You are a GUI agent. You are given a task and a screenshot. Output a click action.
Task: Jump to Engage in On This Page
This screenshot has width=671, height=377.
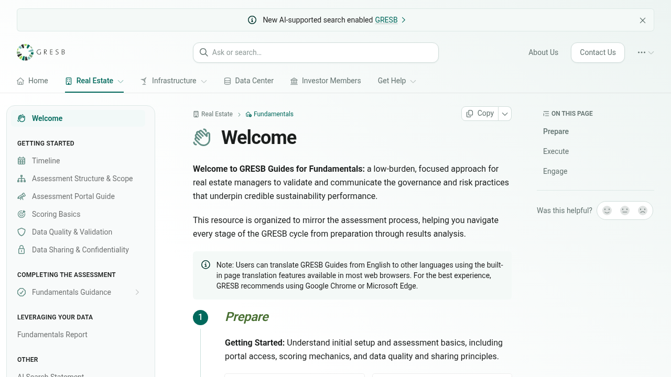click(x=555, y=171)
